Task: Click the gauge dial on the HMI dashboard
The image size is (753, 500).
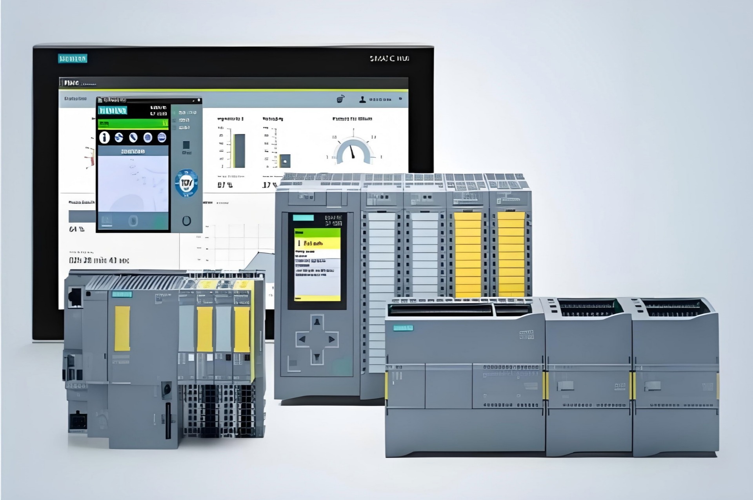Action: 353,152
